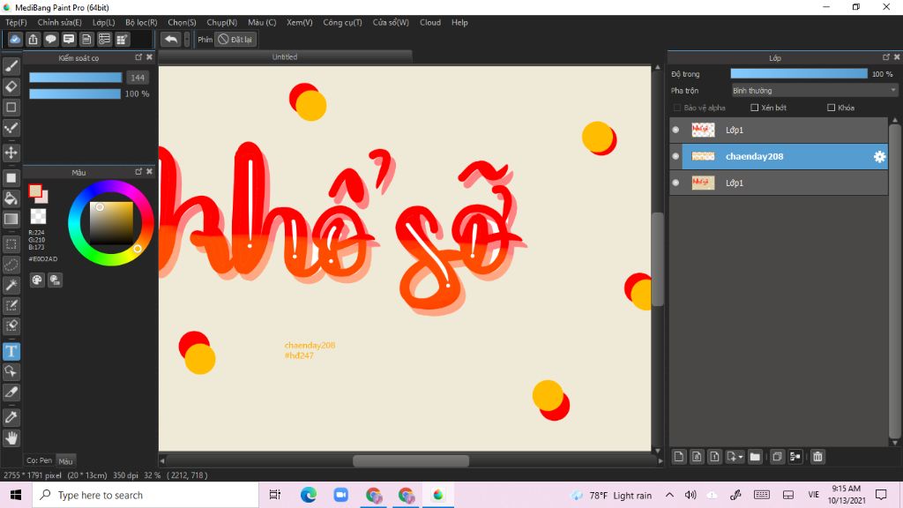Open the Windows notification center icon
The width and height of the screenshot is (903, 508).
pyautogui.click(x=881, y=495)
